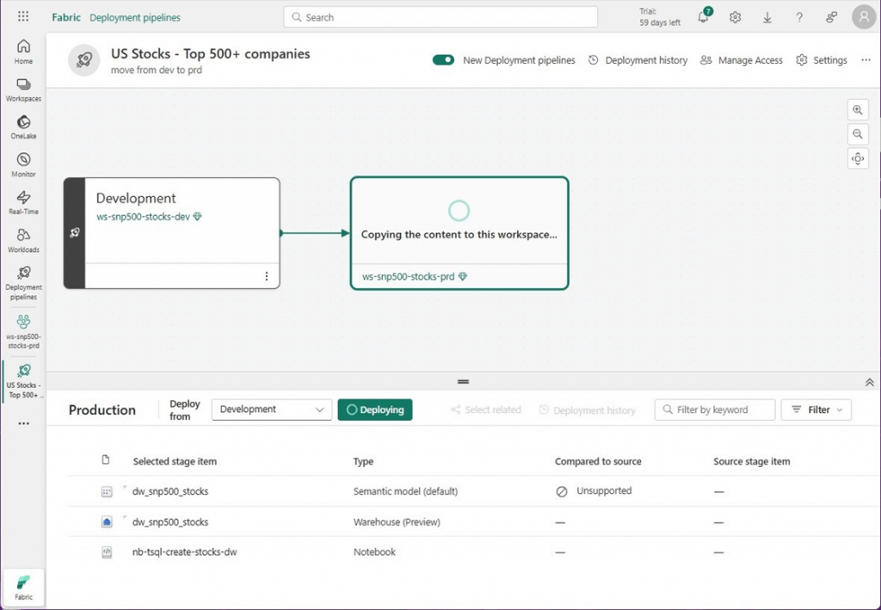The width and height of the screenshot is (881, 610).
Task: Open sidebar more options ellipsis
Action: 23,423
